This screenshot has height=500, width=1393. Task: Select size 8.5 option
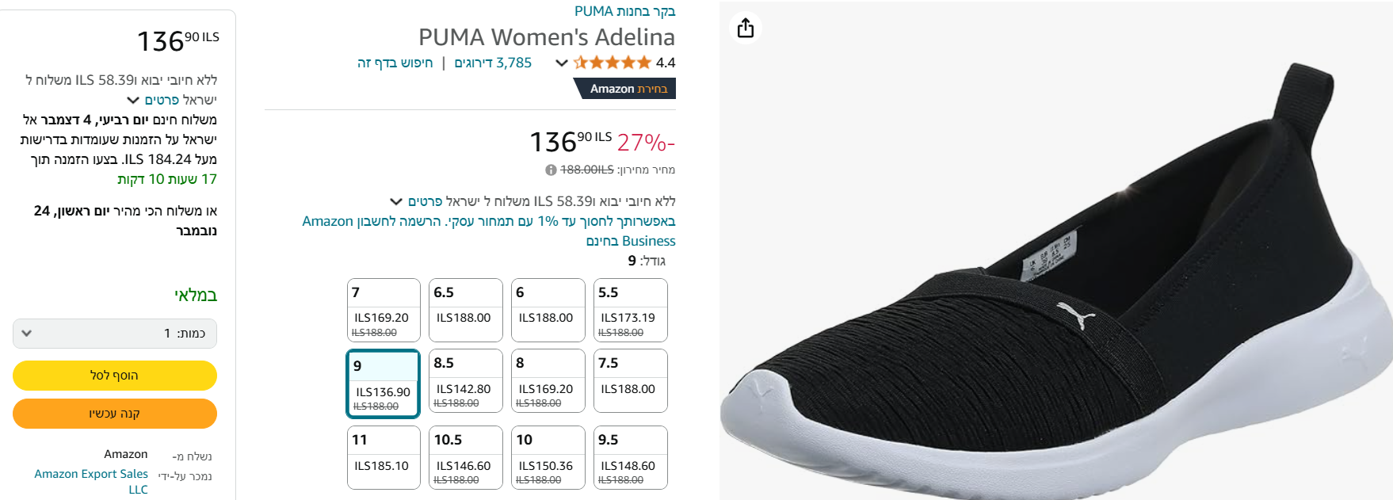point(466,380)
